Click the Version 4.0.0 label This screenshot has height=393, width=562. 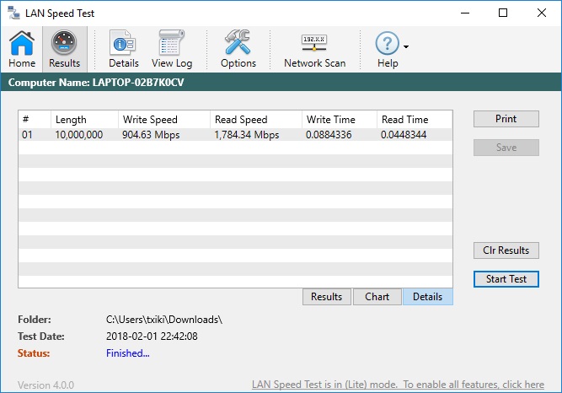(45, 385)
